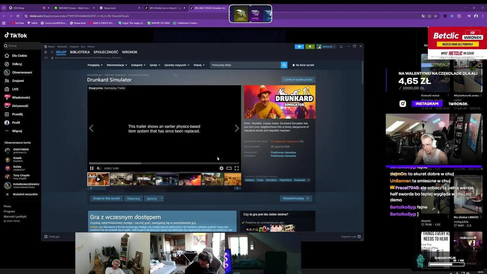Open the Gry menu
Viewport: 487px width, 274px height.
(x=83, y=46)
